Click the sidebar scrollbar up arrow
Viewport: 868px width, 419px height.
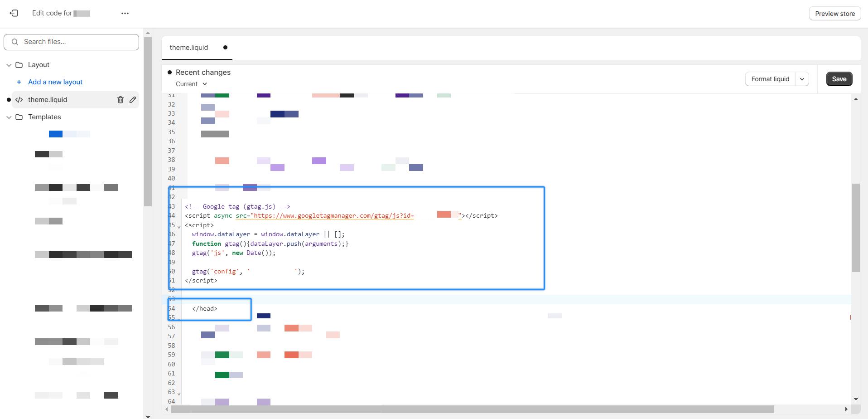pos(148,33)
